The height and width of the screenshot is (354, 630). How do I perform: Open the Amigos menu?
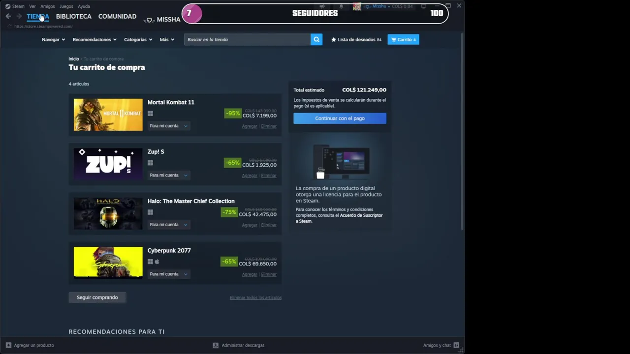pyautogui.click(x=48, y=6)
